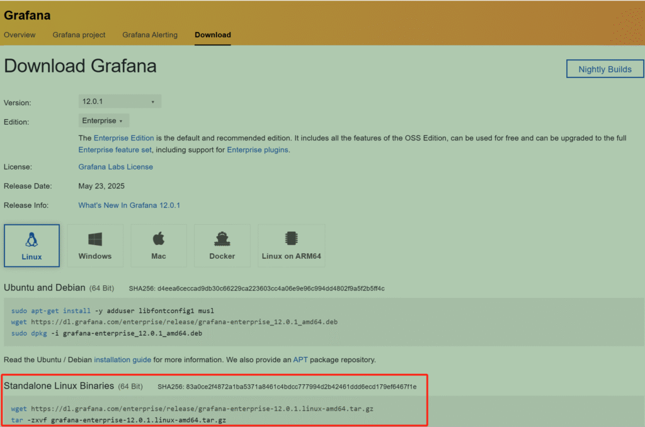645x427 pixels.
Task: Select the Mac apple icon tile
Action: tap(159, 240)
